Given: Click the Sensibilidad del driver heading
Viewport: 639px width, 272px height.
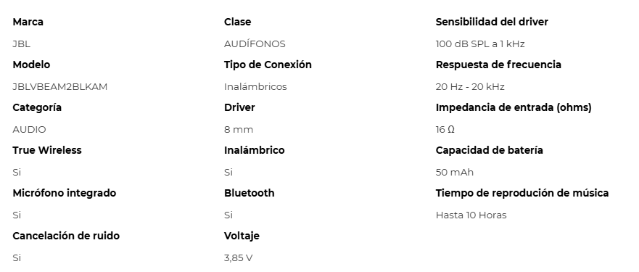Looking at the screenshot, I should (x=492, y=22).
